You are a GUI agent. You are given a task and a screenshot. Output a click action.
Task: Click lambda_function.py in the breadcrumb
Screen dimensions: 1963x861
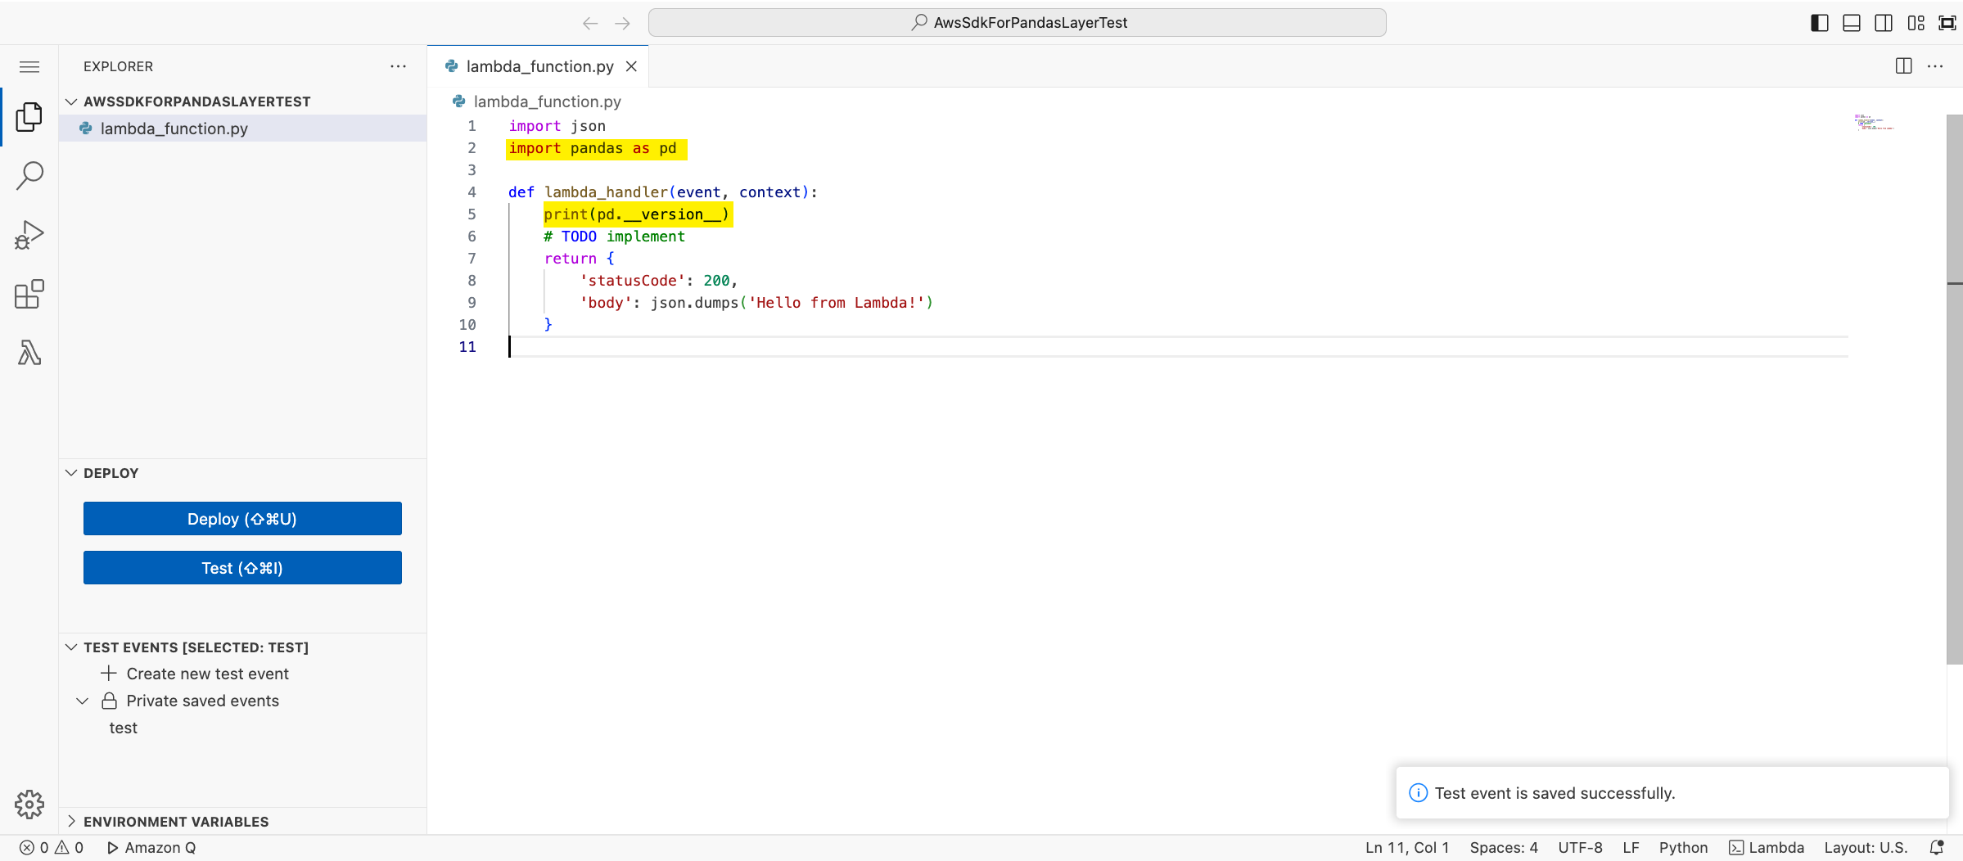click(x=547, y=101)
